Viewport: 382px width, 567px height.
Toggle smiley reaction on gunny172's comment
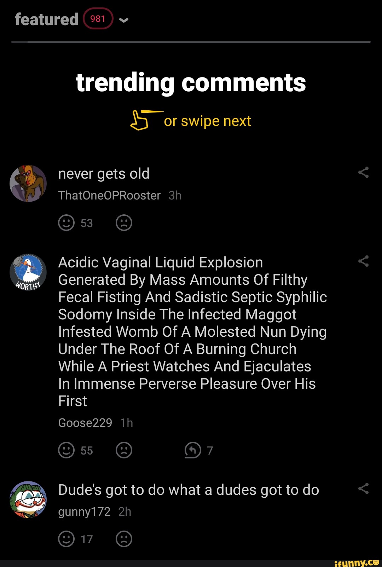66,539
